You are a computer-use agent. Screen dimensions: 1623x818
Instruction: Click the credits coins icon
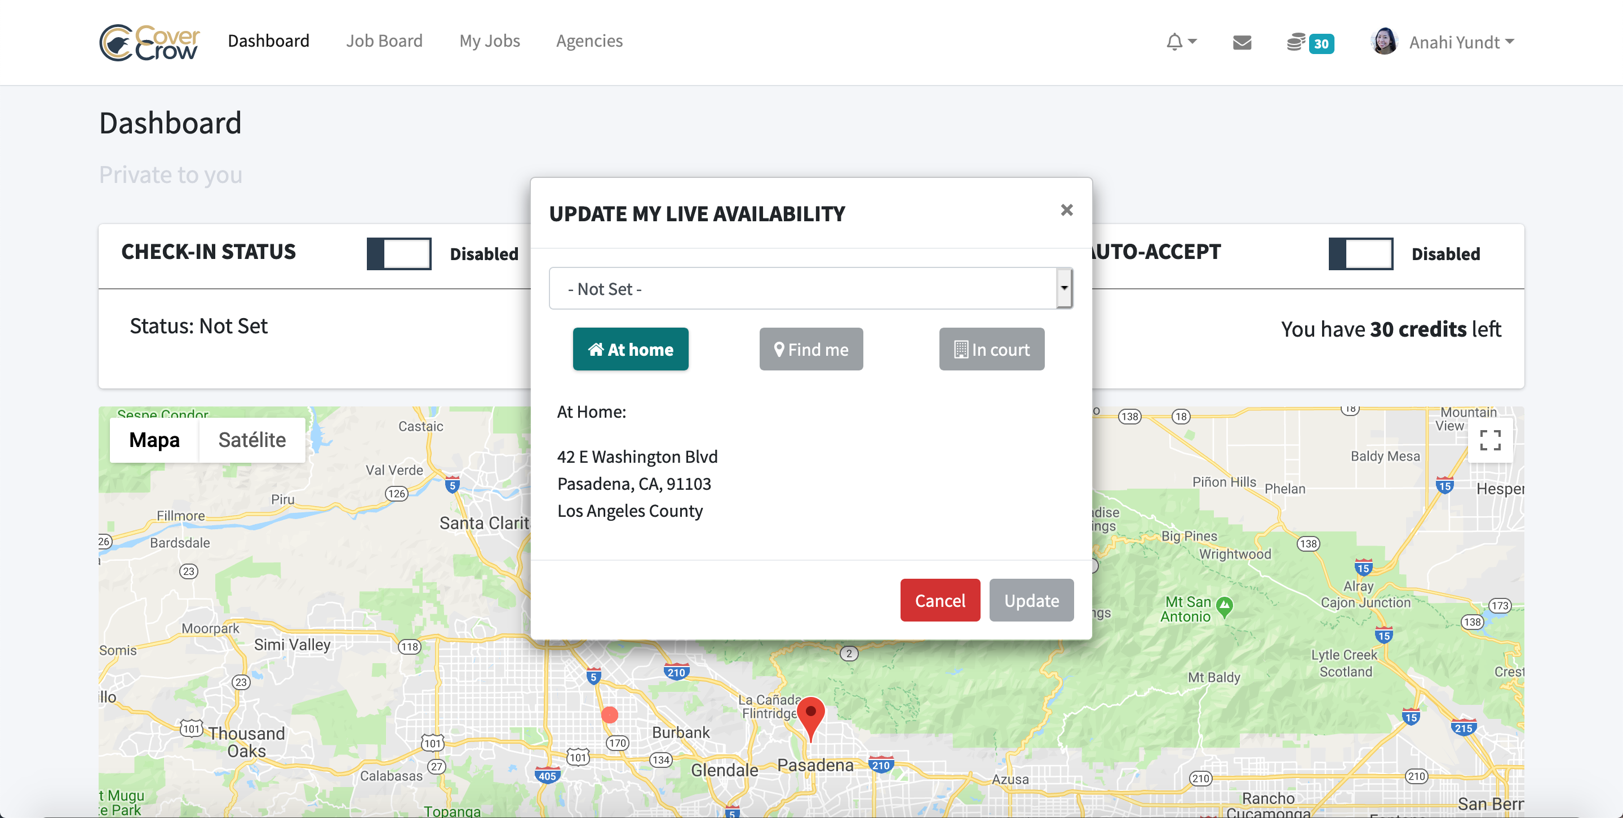(1296, 42)
